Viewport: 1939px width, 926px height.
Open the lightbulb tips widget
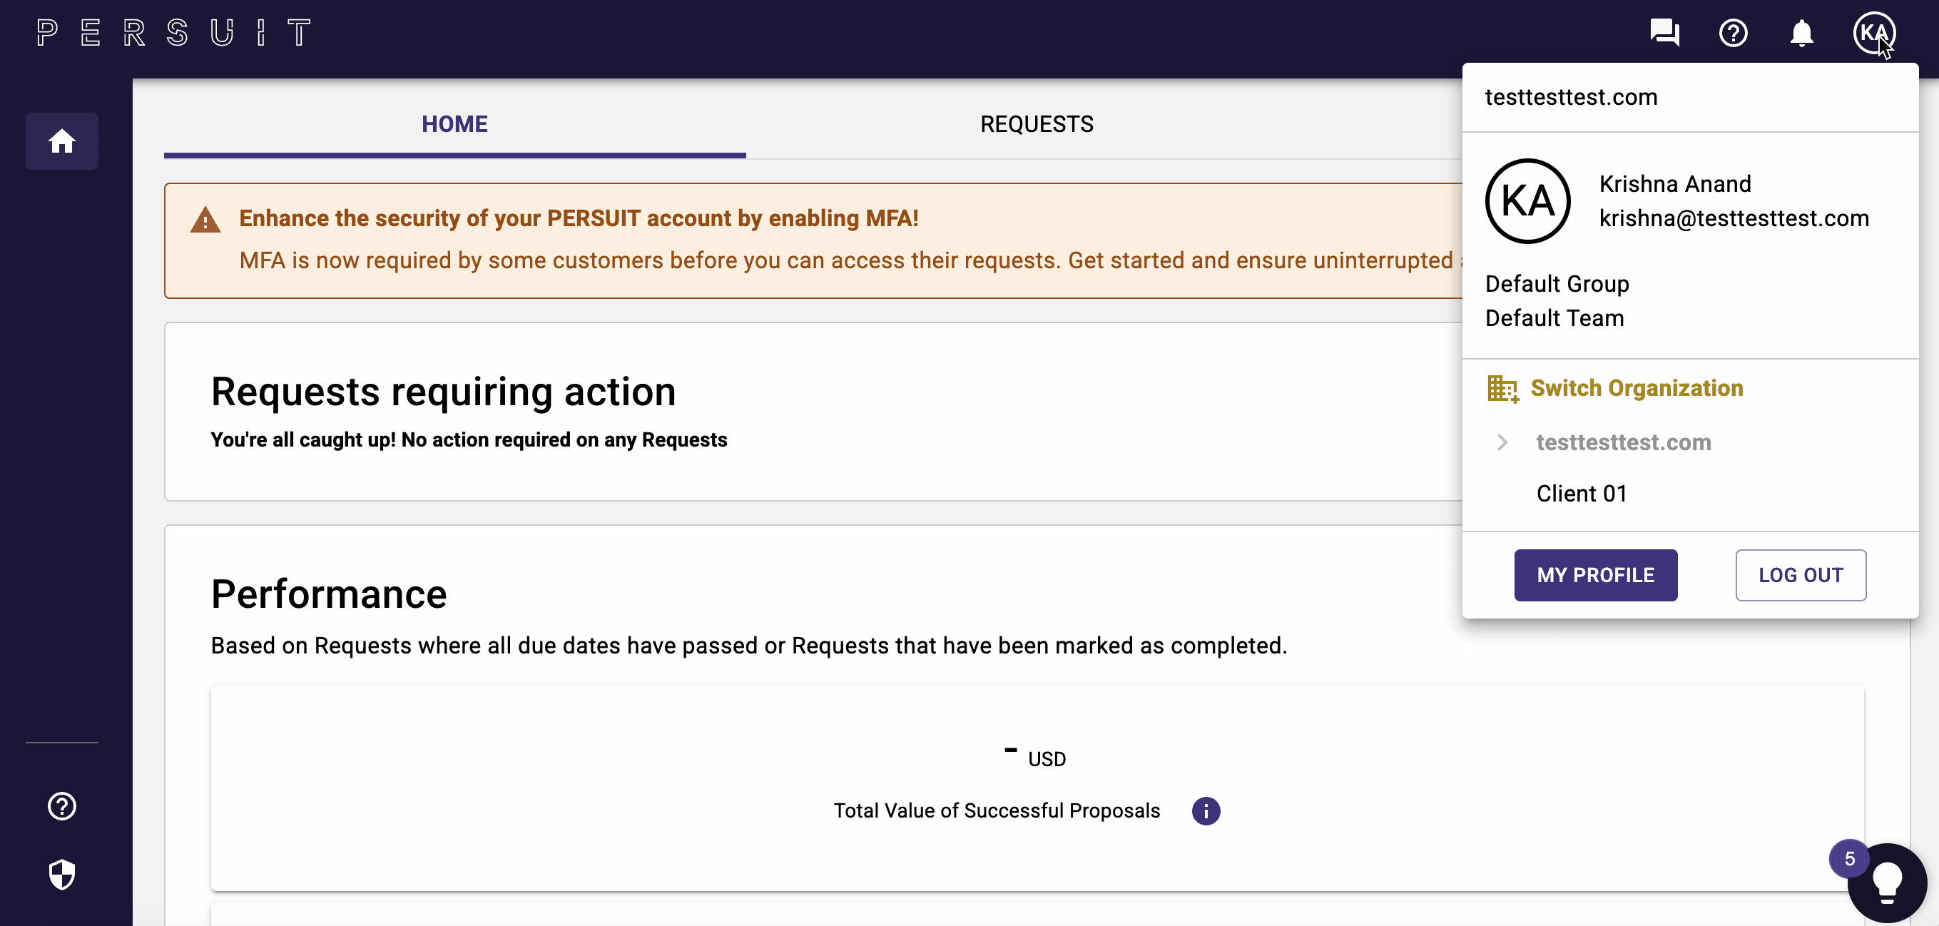point(1886,882)
